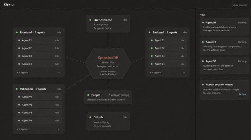Click green status dot beside Frontend

(17, 32)
